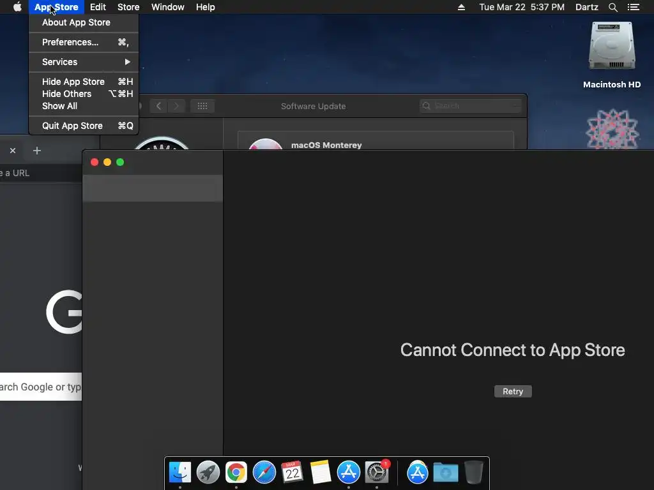Screen dimensions: 654x490
Task: Open System Preferences with red badge
Action: click(377, 472)
